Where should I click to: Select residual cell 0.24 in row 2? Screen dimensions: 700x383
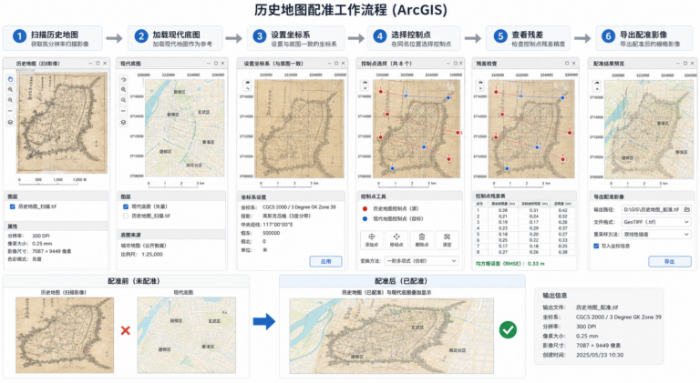(x=534, y=216)
